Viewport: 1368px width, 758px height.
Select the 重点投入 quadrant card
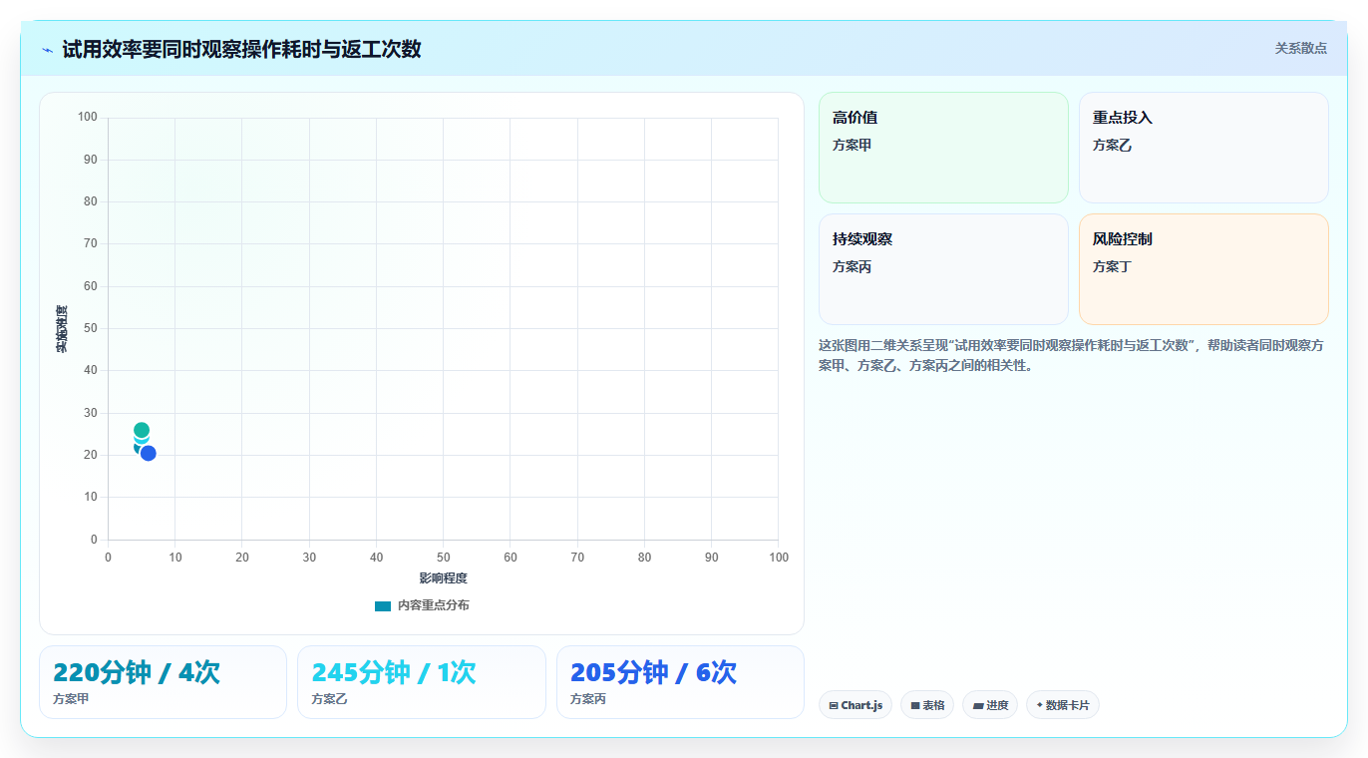tap(1203, 148)
